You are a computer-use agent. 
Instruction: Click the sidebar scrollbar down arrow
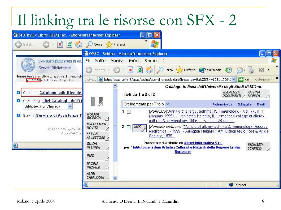(x=115, y=178)
